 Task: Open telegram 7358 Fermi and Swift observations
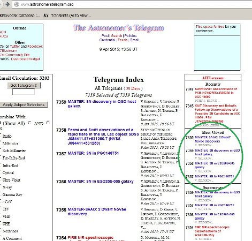(103, 137)
